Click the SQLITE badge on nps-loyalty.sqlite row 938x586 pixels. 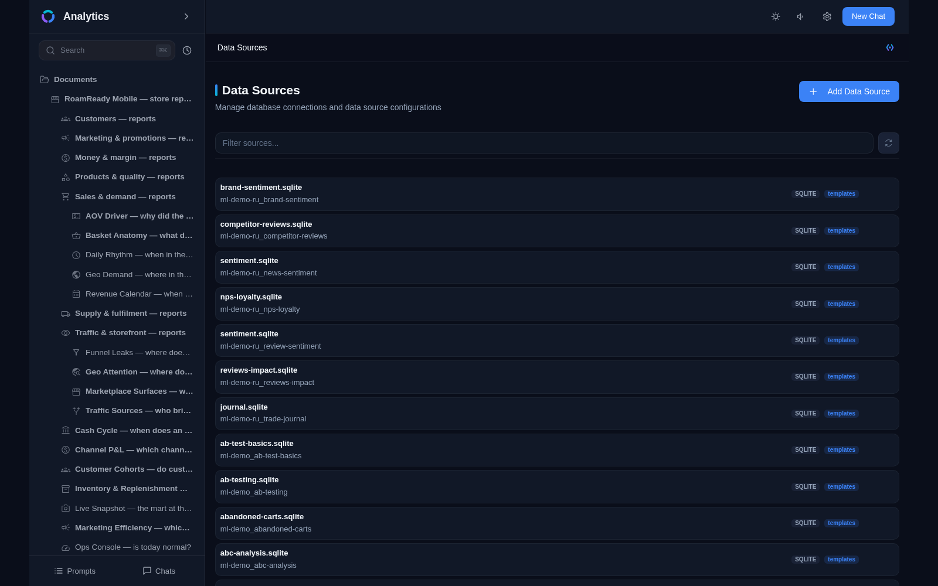point(806,304)
